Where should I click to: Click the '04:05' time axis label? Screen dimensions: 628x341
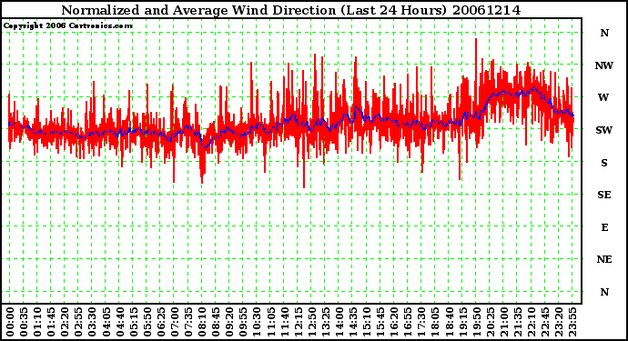click(106, 322)
